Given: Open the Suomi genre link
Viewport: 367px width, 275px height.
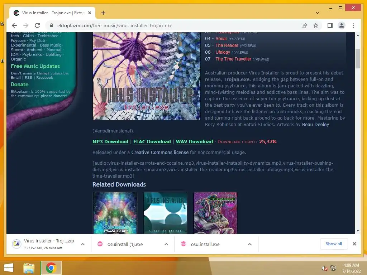Looking at the screenshot, I should point(17,50).
